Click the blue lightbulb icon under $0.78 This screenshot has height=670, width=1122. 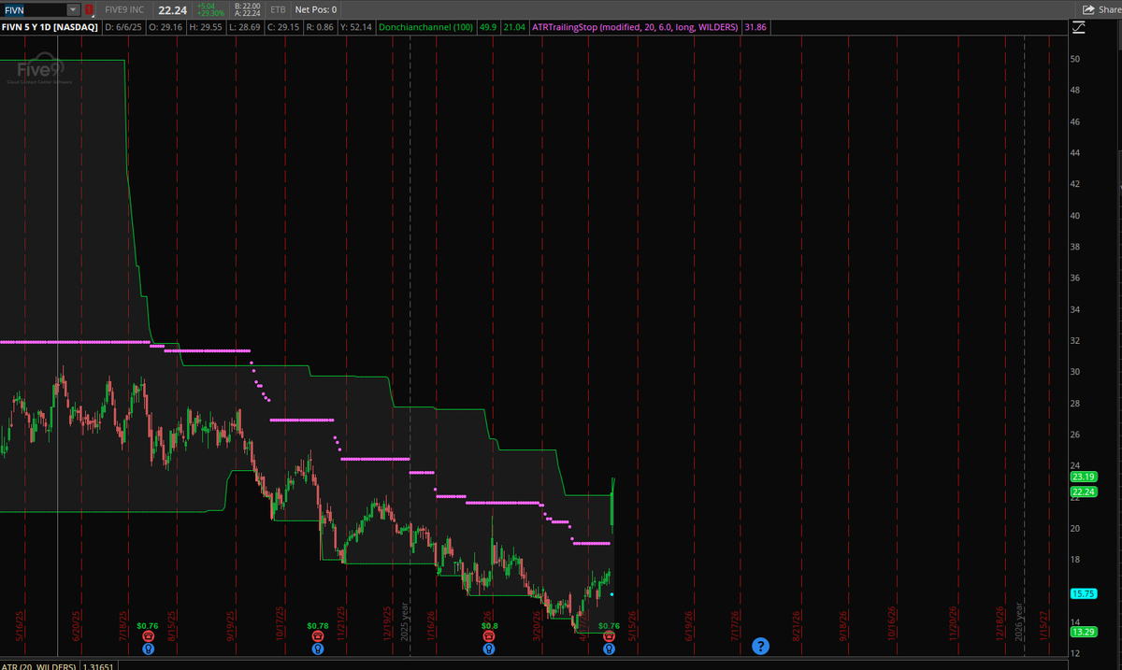click(318, 648)
